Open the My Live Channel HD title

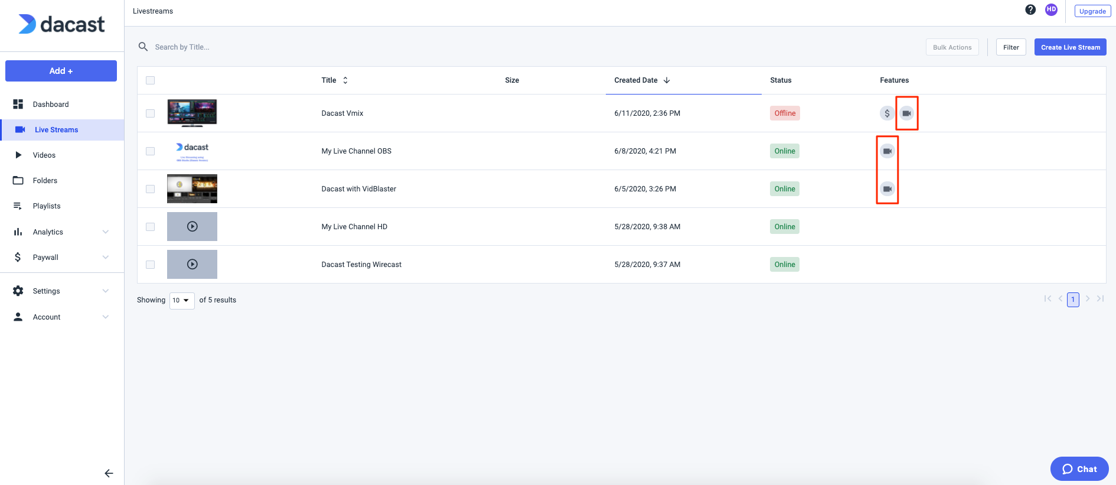(354, 227)
